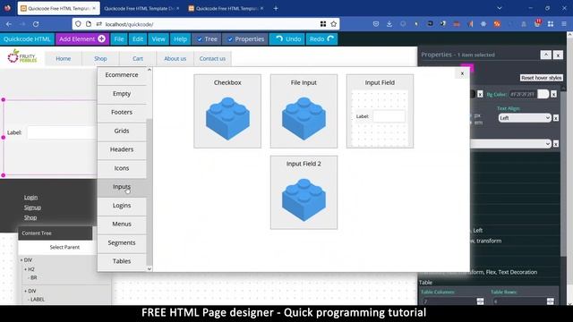Click the Home nav item

64,59
